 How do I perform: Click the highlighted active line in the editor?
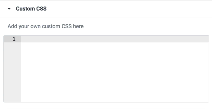114,39
